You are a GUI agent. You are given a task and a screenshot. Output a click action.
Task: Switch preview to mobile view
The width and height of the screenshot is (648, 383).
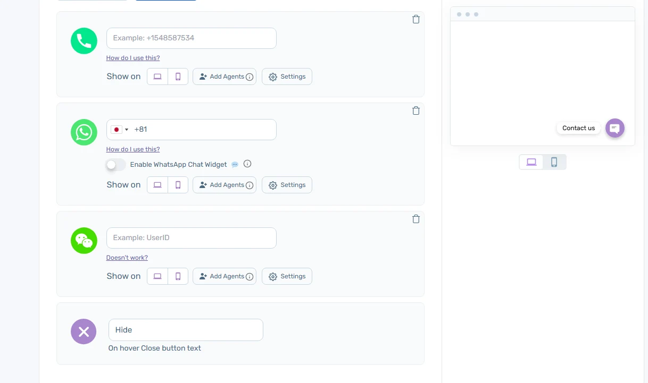(554, 162)
